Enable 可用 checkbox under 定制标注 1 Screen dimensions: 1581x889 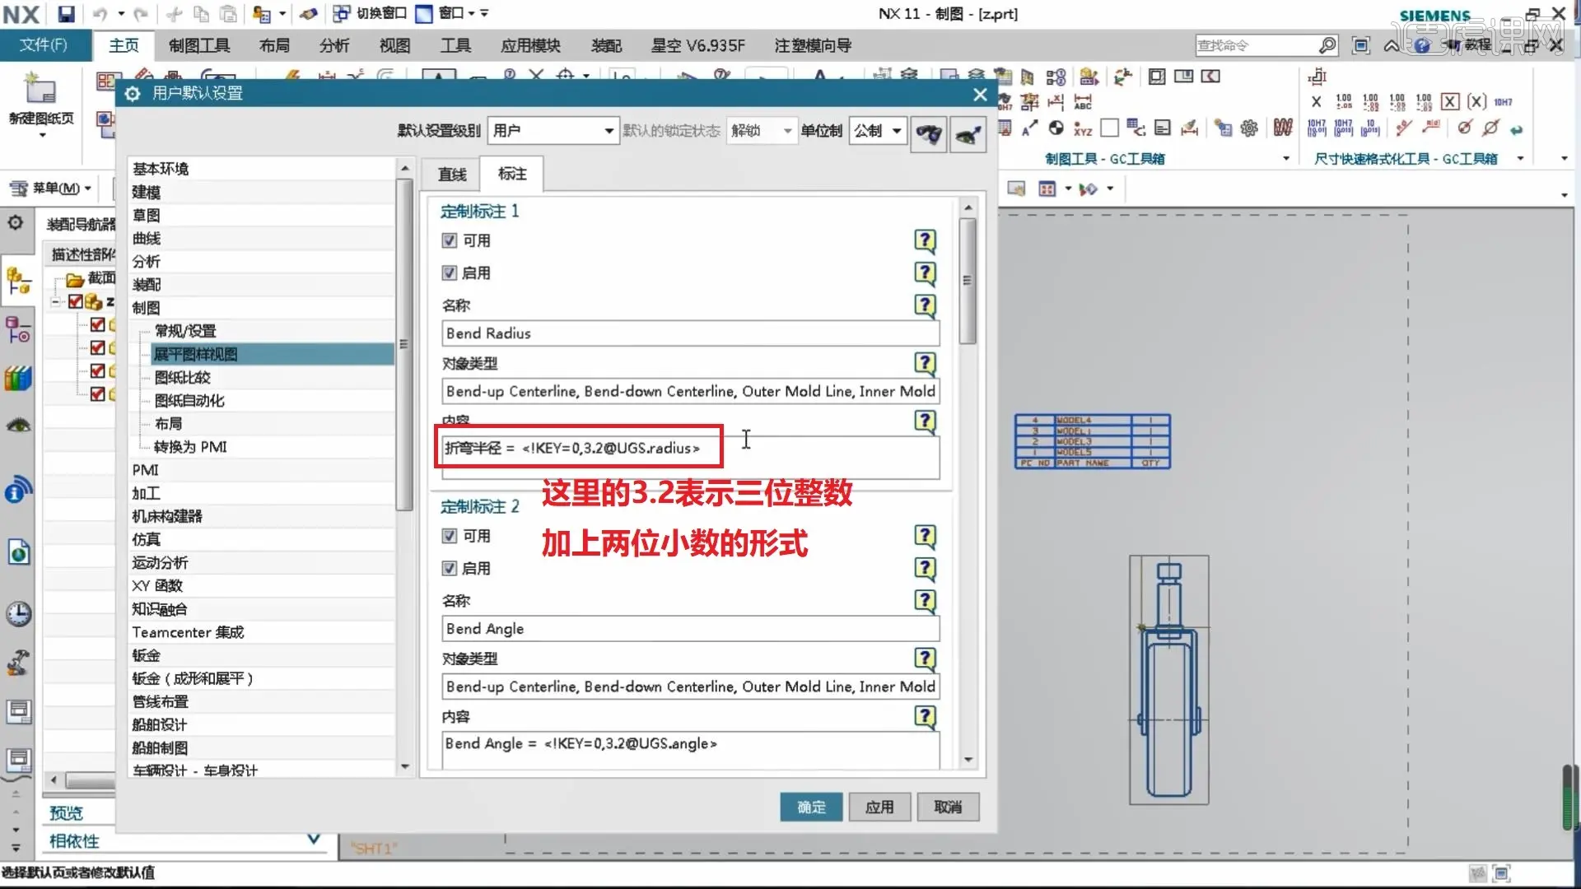(449, 240)
